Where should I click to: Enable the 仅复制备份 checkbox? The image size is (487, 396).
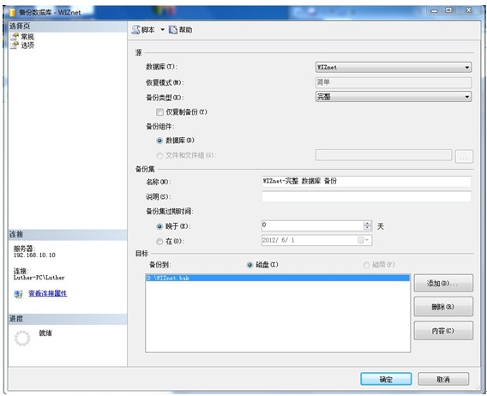coord(159,111)
